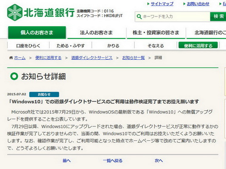Click the 詳細 breadcrumb text
Image resolution: width=226 pixels, height=169 pixels.
pos(158,58)
